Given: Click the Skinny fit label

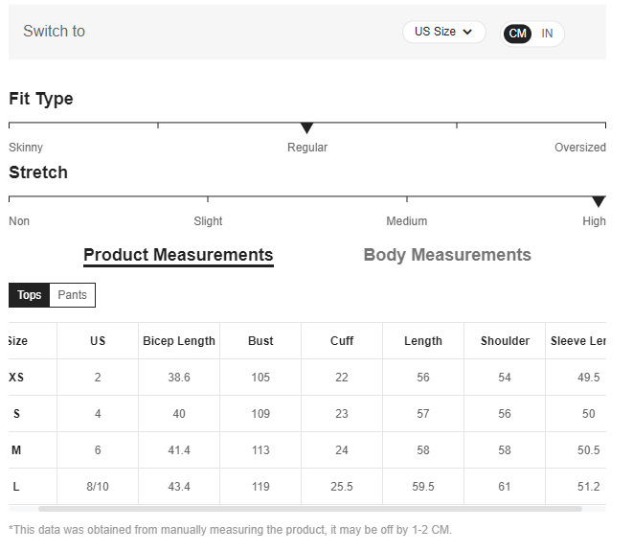Looking at the screenshot, I should coord(26,148).
